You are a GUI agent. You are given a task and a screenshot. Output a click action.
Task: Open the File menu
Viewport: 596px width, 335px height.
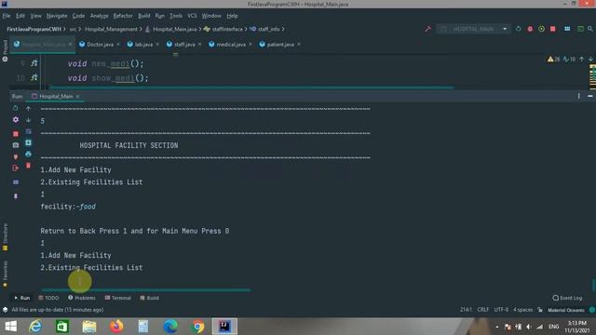click(7, 16)
